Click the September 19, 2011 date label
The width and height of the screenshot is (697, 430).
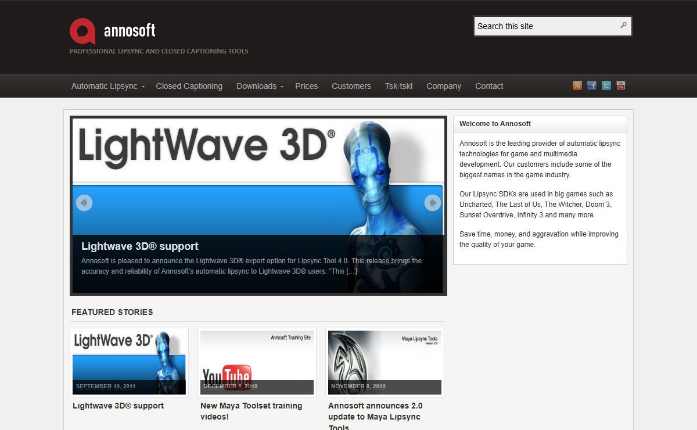coord(106,386)
